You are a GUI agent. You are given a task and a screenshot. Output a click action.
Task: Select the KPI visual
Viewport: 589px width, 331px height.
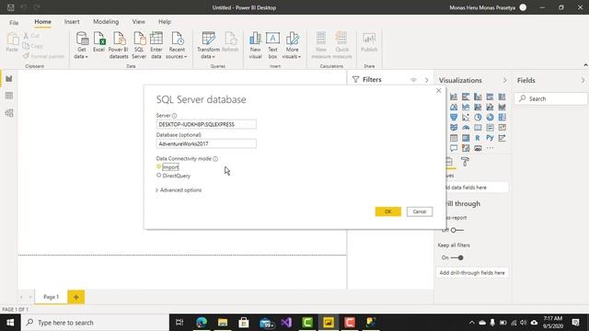click(502, 128)
